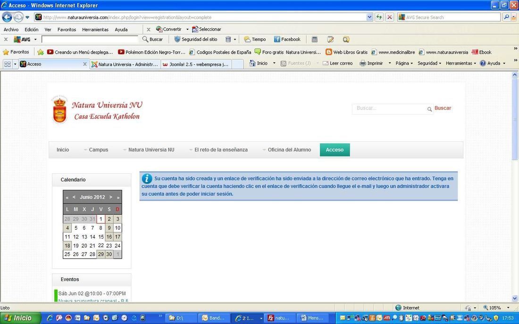Click the Convertir toolbar button
519x324 pixels.
(169, 29)
